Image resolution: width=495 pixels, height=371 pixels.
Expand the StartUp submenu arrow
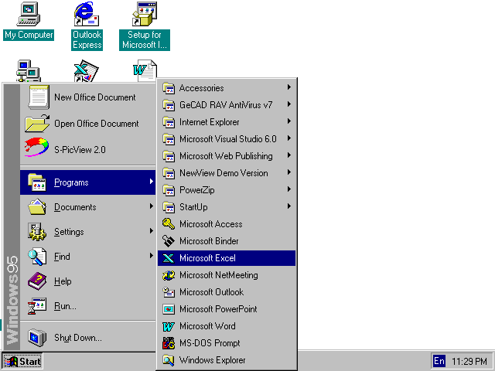coord(288,206)
